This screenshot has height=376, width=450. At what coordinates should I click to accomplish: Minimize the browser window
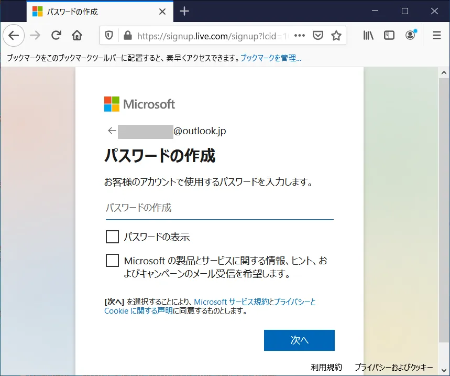375,11
